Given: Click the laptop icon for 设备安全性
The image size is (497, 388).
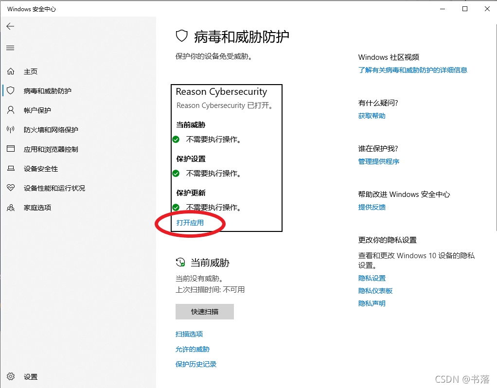Looking at the screenshot, I should [11, 168].
